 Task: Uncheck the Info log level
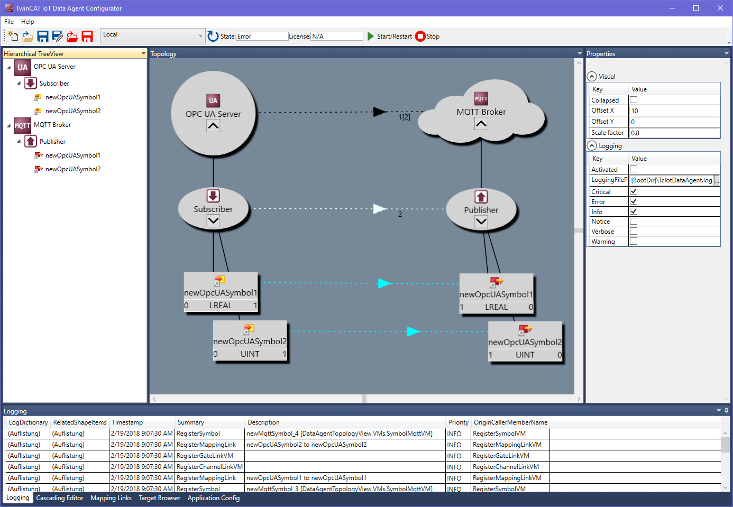click(634, 211)
